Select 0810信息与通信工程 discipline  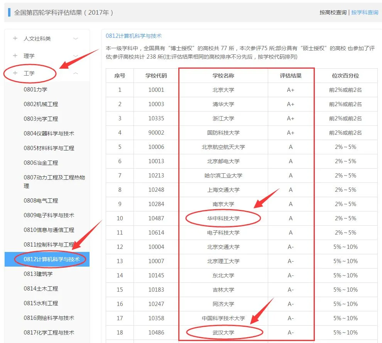pyautogui.click(x=49, y=230)
